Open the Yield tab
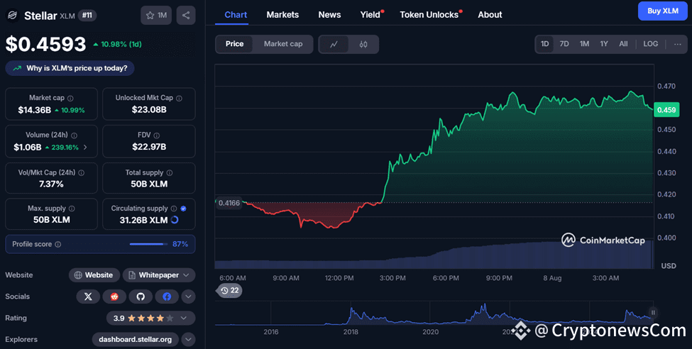The image size is (692, 349). 370,15
